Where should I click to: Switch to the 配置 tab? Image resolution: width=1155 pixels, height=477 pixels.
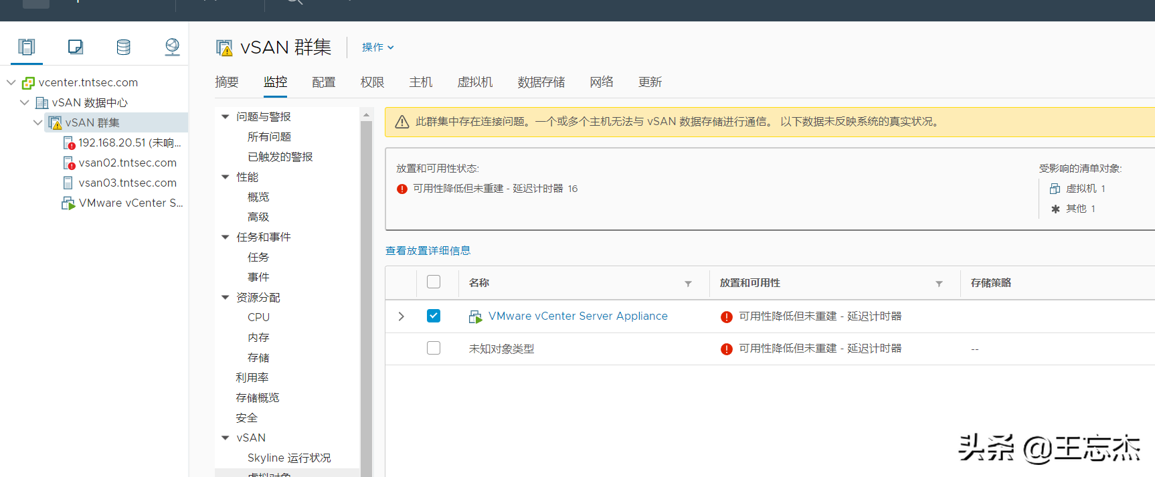click(x=324, y=82)
